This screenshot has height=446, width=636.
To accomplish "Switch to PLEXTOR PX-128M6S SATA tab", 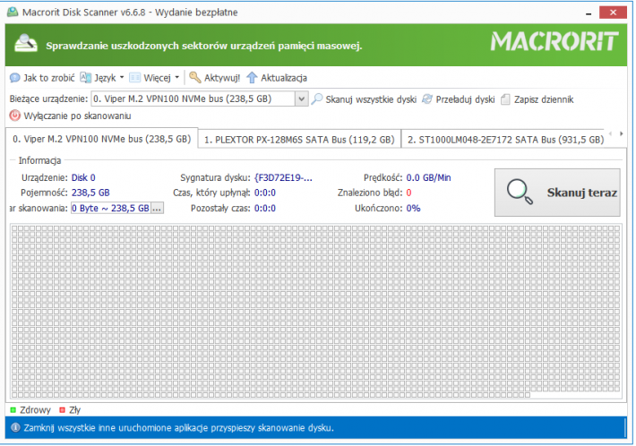I will [x=299, y=140].
